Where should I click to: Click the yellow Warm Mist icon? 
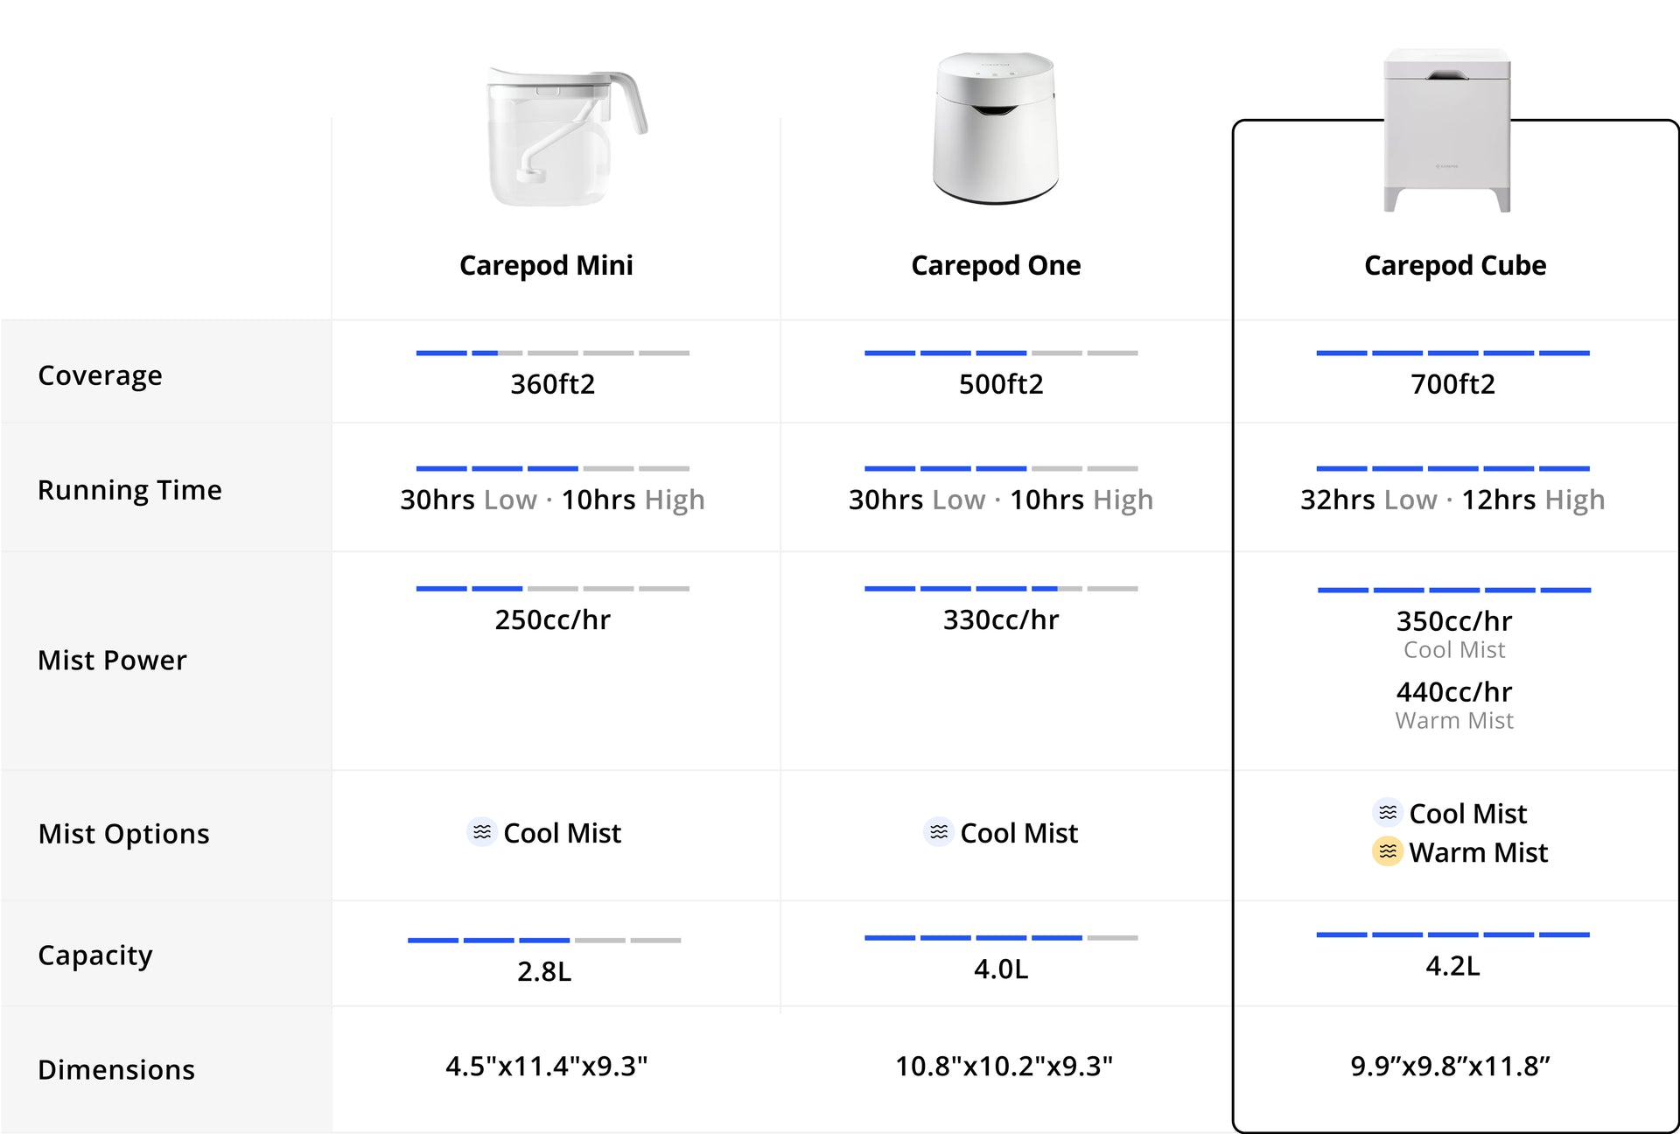pyautogui.click(x=1387, y=851)
